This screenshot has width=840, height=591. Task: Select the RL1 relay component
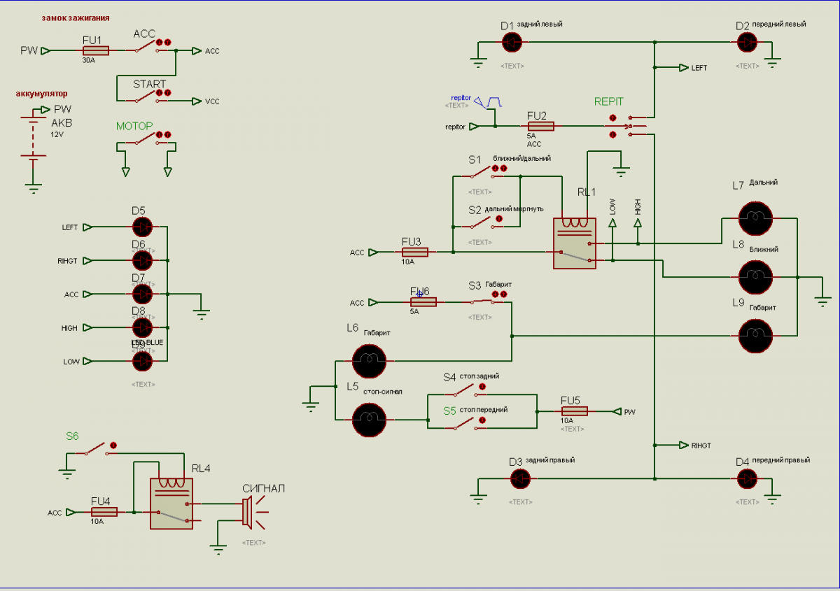click(575, 243)
